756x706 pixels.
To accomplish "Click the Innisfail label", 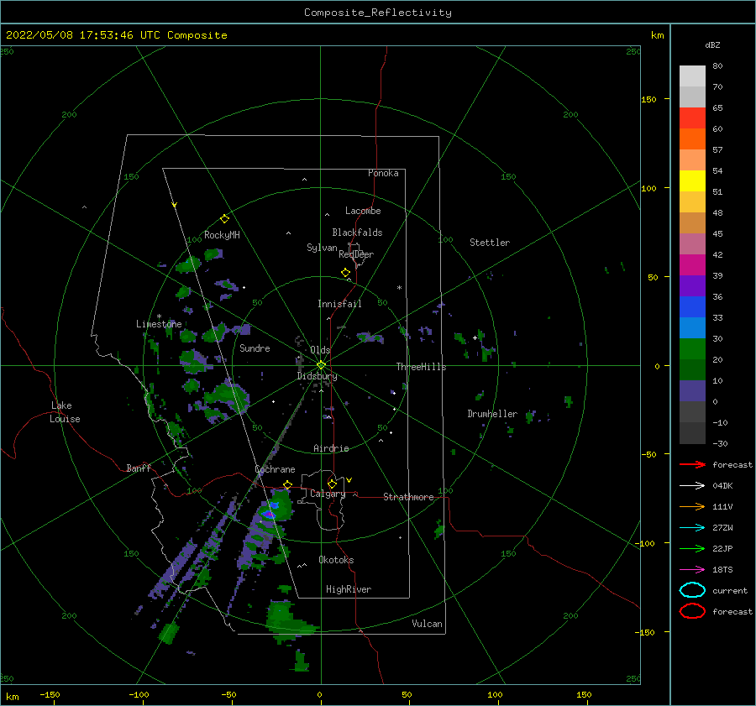I will (x=339, y=304).
